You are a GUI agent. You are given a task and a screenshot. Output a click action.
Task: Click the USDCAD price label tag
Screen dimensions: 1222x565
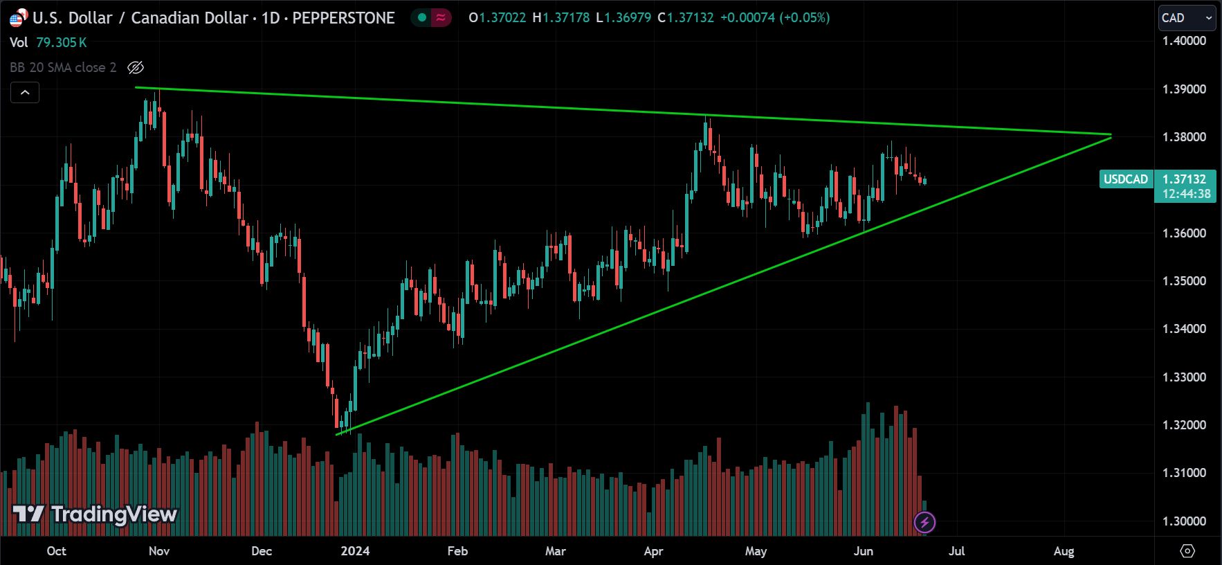[1125, 179]
